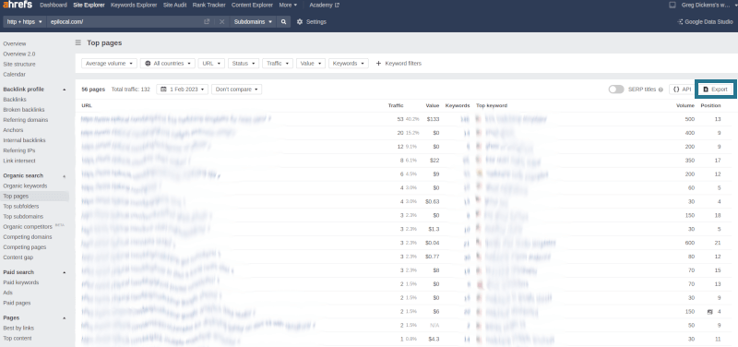Open Best by links report

click(18, 329)
